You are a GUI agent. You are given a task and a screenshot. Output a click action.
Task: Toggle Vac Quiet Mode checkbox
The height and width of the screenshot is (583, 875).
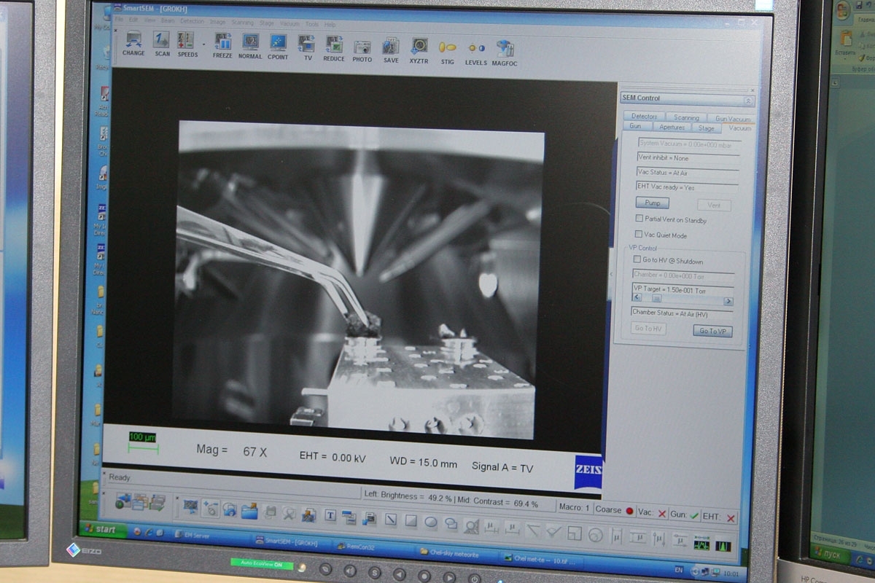point(638,234)
